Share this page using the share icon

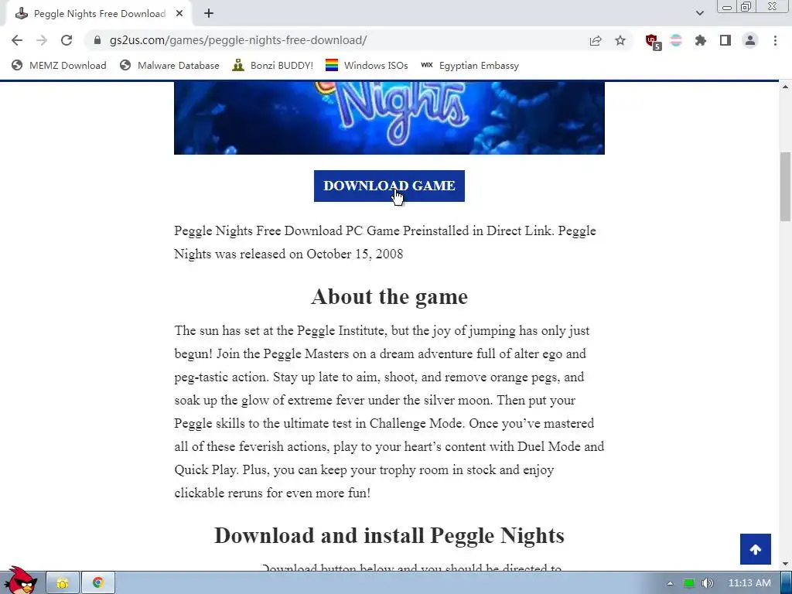coord(596,40)
